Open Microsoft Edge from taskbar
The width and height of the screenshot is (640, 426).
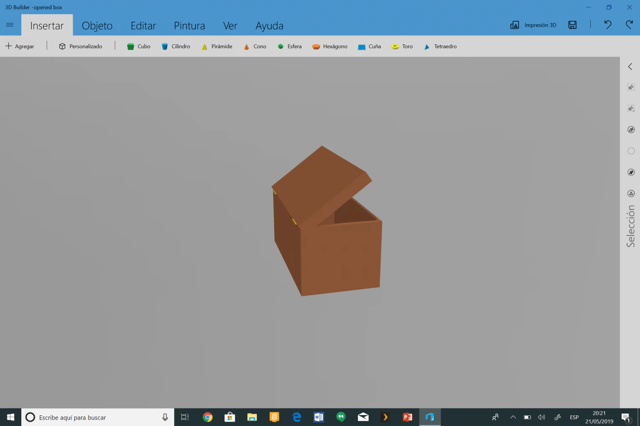(297, 417)
